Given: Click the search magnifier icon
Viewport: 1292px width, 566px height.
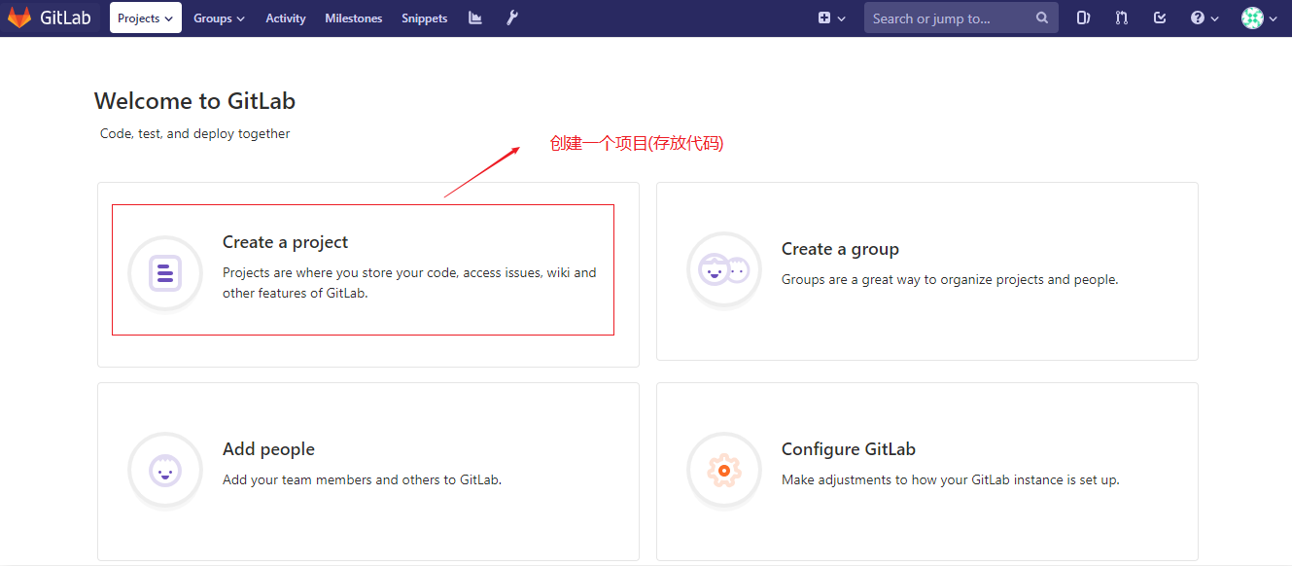Looking at the screenshot, I should [x=1042, y=18].
